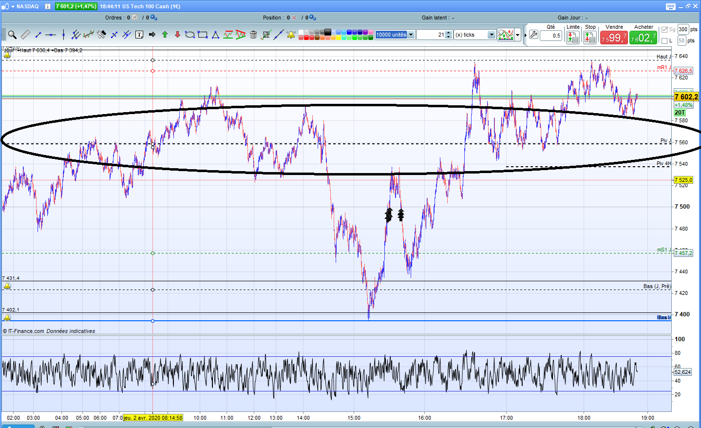Viewport: 701px width, 428px height.
Task: Click the Stop order icon
Action: coord(590,37)
